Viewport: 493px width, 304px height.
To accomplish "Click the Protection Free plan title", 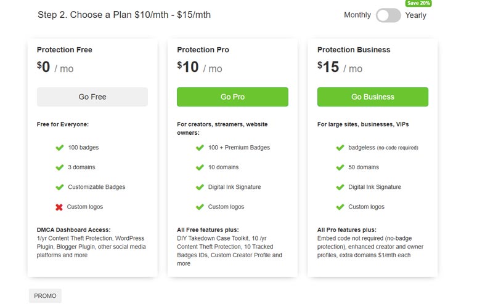I will pyautogui.click(x=65, y=50).
